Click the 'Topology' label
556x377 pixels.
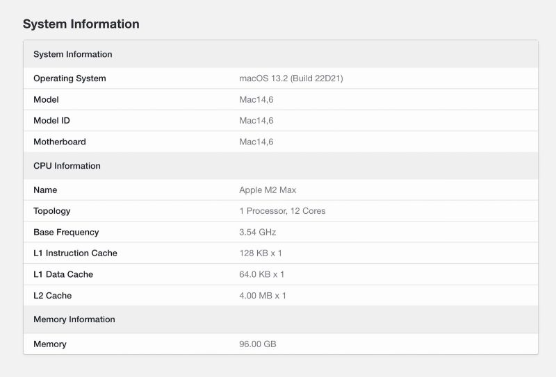pyautogui.click(x=51, y=211)
